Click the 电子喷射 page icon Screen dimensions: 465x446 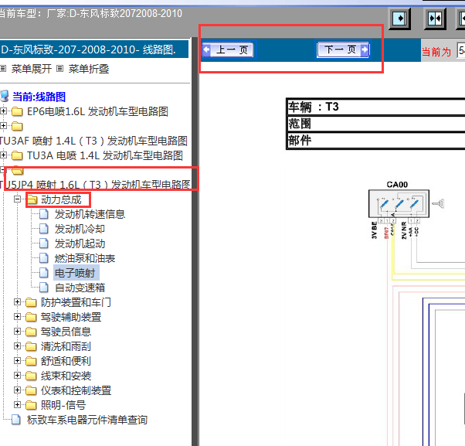point(44,273)
